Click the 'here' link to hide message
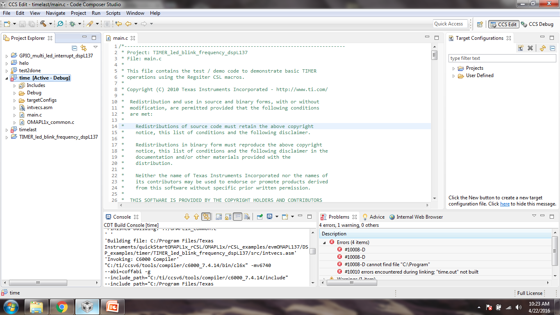The width and height of the screenshot is (560, 315). (x=505, y=204)
